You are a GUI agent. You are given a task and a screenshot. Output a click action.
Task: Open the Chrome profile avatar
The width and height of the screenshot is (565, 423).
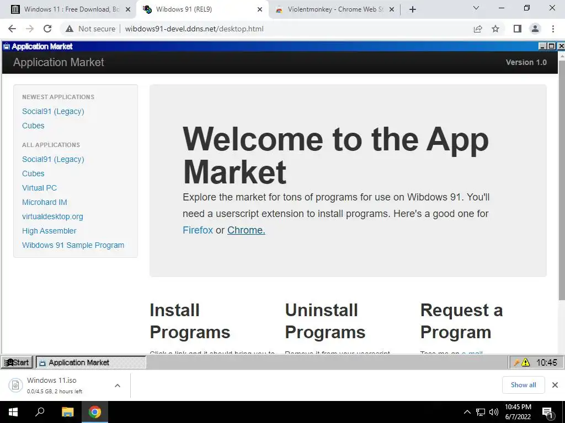pyautogui.click(x=535, y=29)
